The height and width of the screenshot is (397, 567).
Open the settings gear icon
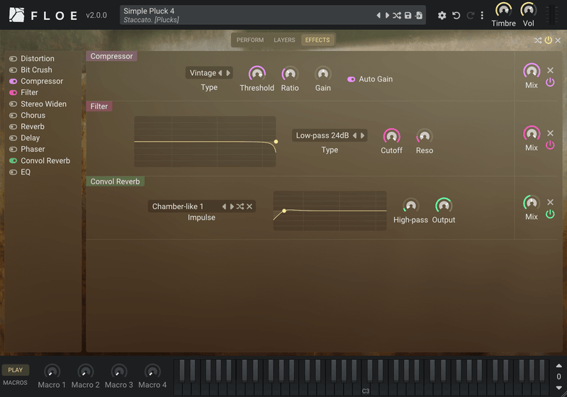442,15
